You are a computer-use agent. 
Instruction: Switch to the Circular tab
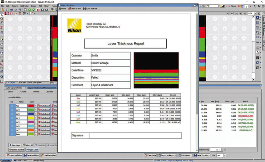click(x=23, y=92)
